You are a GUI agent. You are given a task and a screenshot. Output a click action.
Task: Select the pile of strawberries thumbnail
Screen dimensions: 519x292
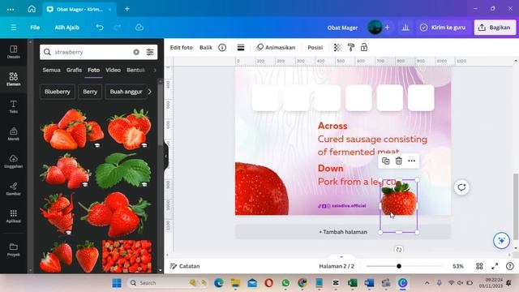pos(127,257)
